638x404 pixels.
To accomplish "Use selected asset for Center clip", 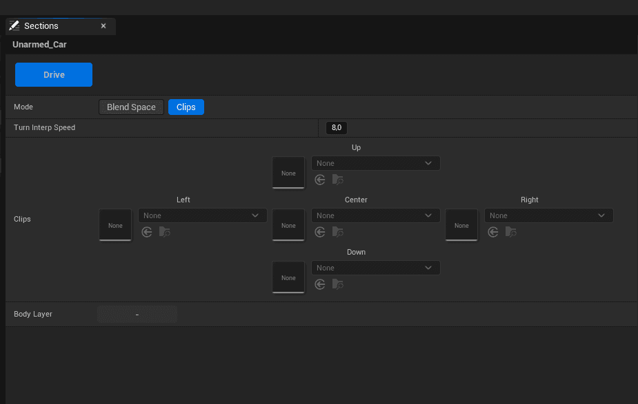I will [x=320, y=232].
